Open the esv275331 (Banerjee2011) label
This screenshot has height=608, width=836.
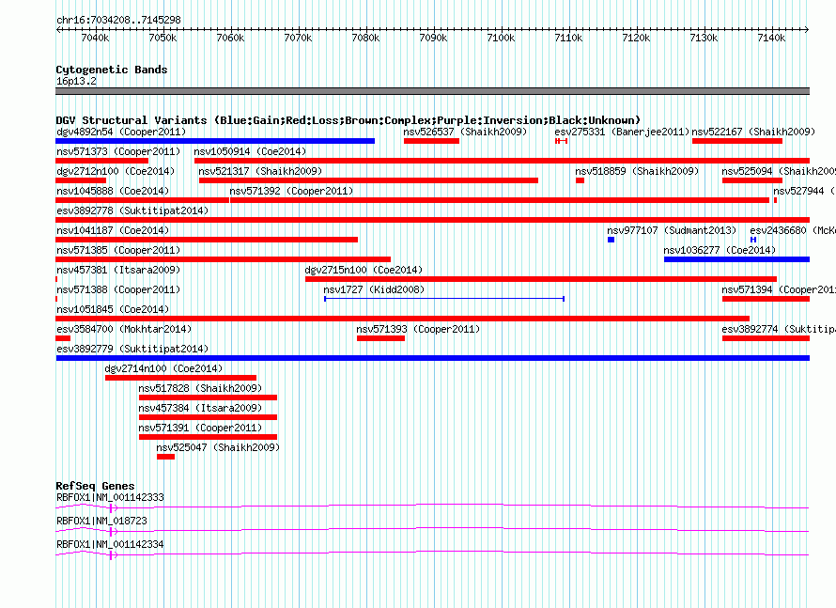click(x=622, y=132)
